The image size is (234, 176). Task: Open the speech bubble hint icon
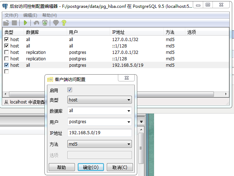(56, 23)
